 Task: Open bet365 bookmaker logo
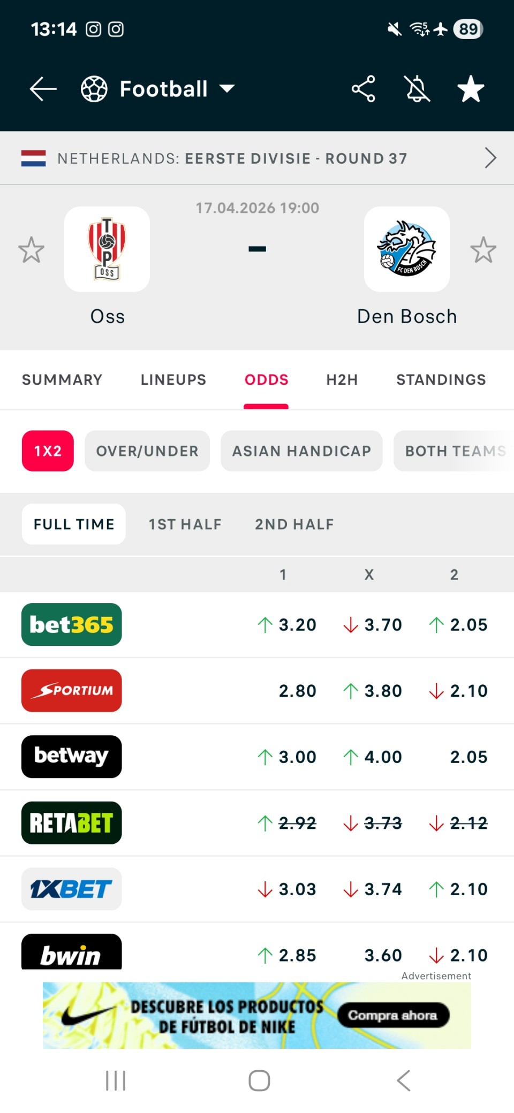point(72,624)
